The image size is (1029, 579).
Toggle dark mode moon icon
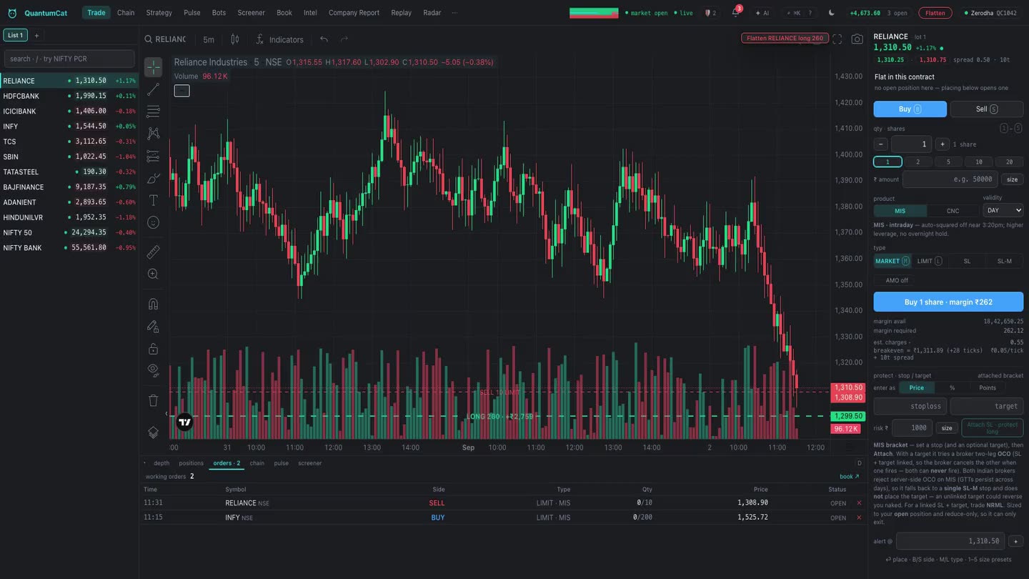(x=832, y=13)
